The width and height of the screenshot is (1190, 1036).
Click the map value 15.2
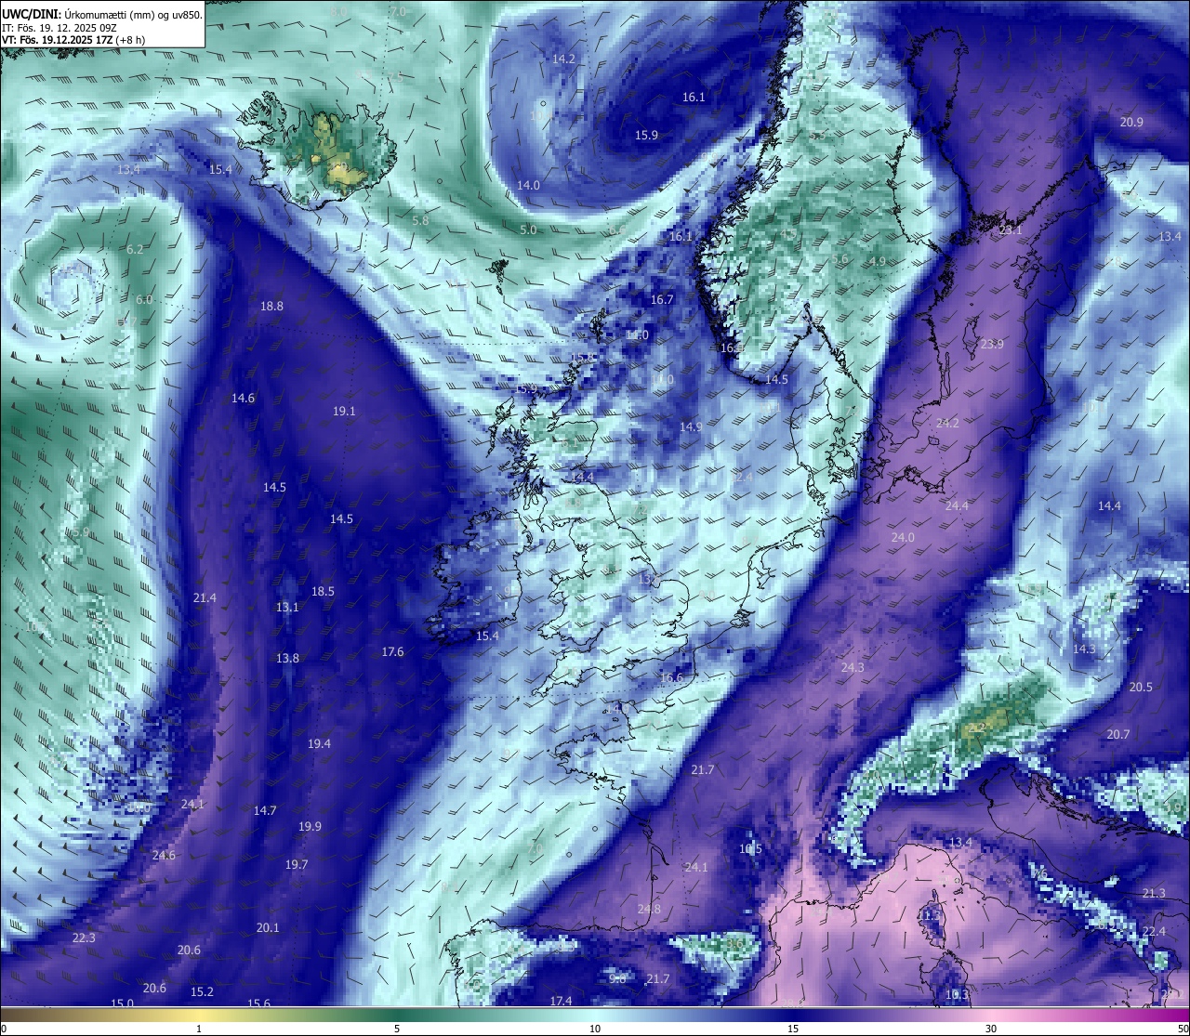pos(202,991)
